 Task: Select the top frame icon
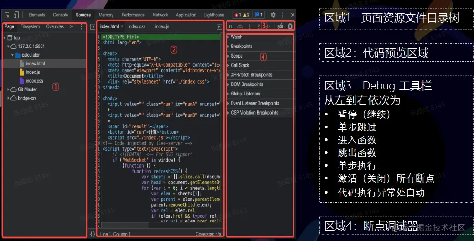[10, 38]
